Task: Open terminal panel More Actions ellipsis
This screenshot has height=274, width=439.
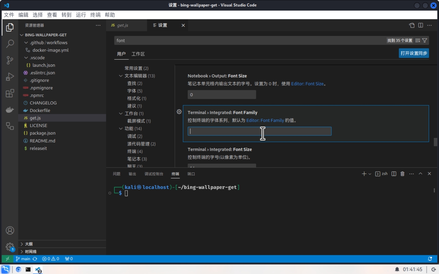Action: pos(412,174)
